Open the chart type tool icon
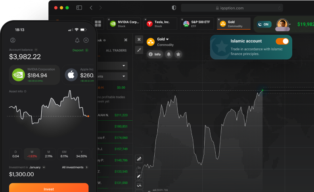 pos(139,159)
